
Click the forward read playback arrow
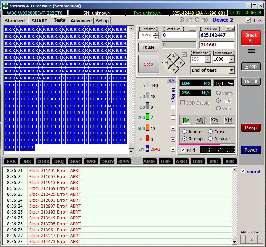[x=186, y=120]
